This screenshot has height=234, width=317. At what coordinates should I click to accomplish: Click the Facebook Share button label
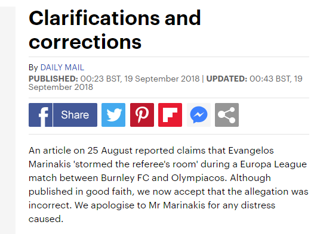point(75,115)
